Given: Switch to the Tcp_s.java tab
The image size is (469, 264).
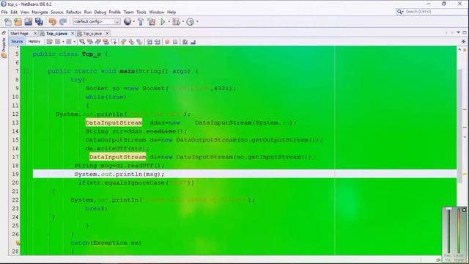Looking at the screenshot, I should click(92, 34).
